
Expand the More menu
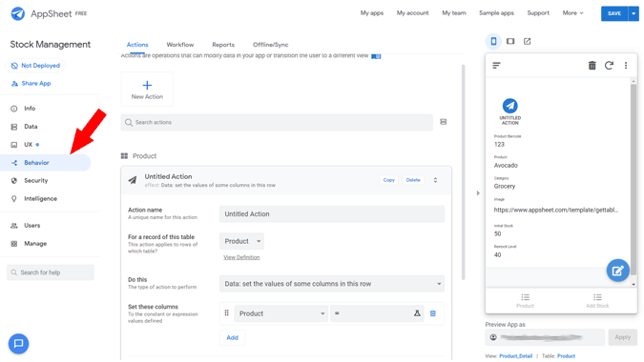[x=572, y=13]
